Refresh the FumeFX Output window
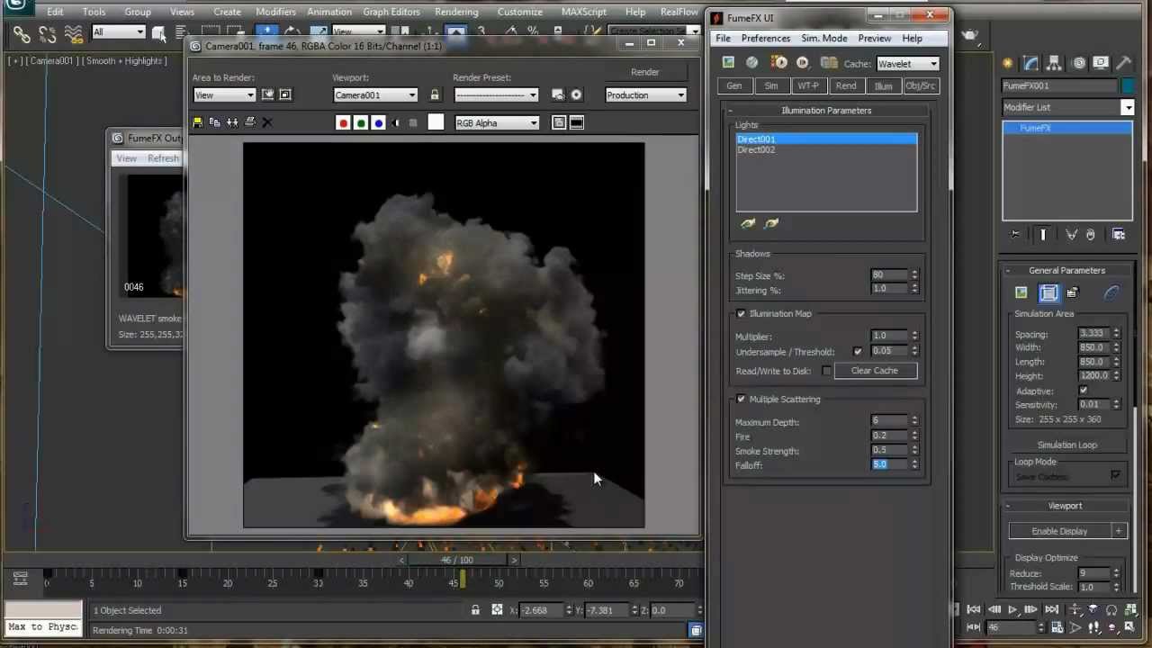The width and height of the screenshot is (1152, 648). coord(163,158)
